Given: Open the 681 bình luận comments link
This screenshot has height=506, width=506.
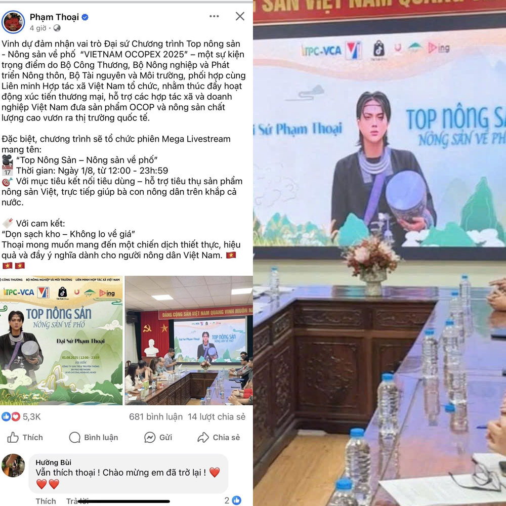Looking at the screenshot, I should tap(155, 416).
